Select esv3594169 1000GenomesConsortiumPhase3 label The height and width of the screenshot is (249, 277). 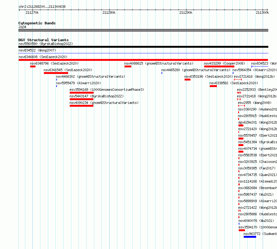pos(107,90)
